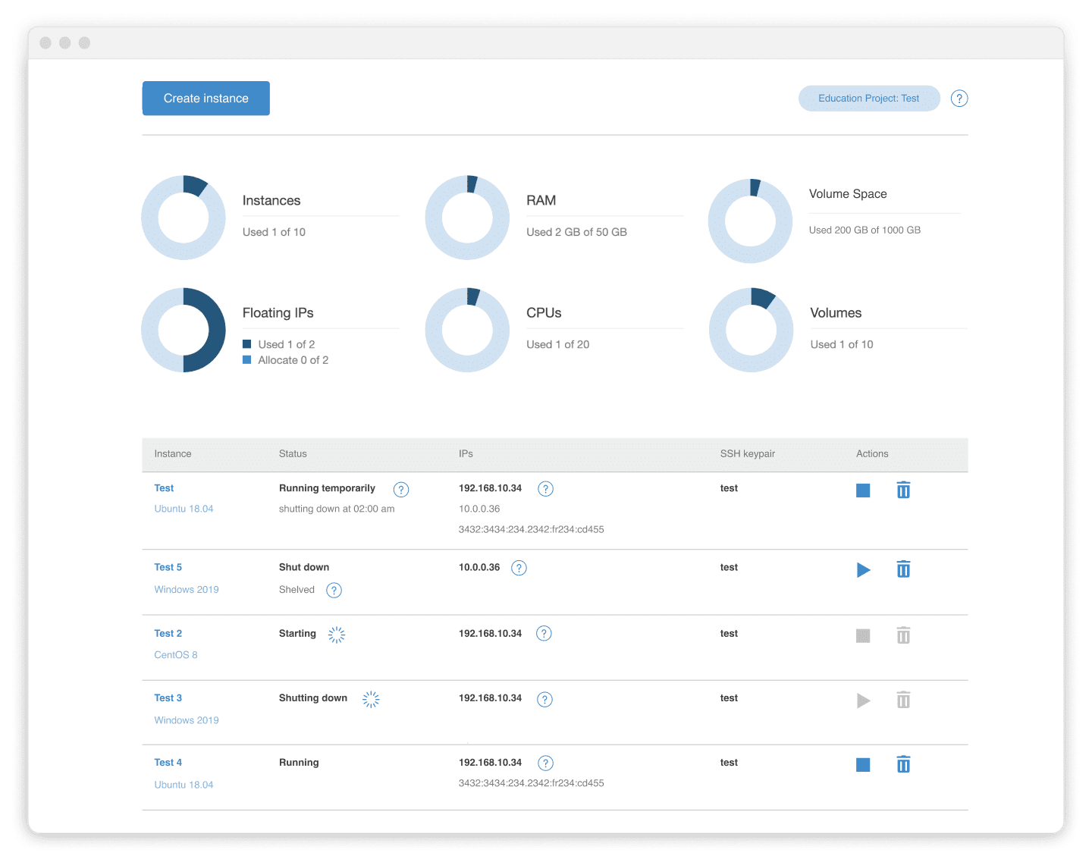
Task: Select the Floating IPs donut chart
Action: click(184, 330)
